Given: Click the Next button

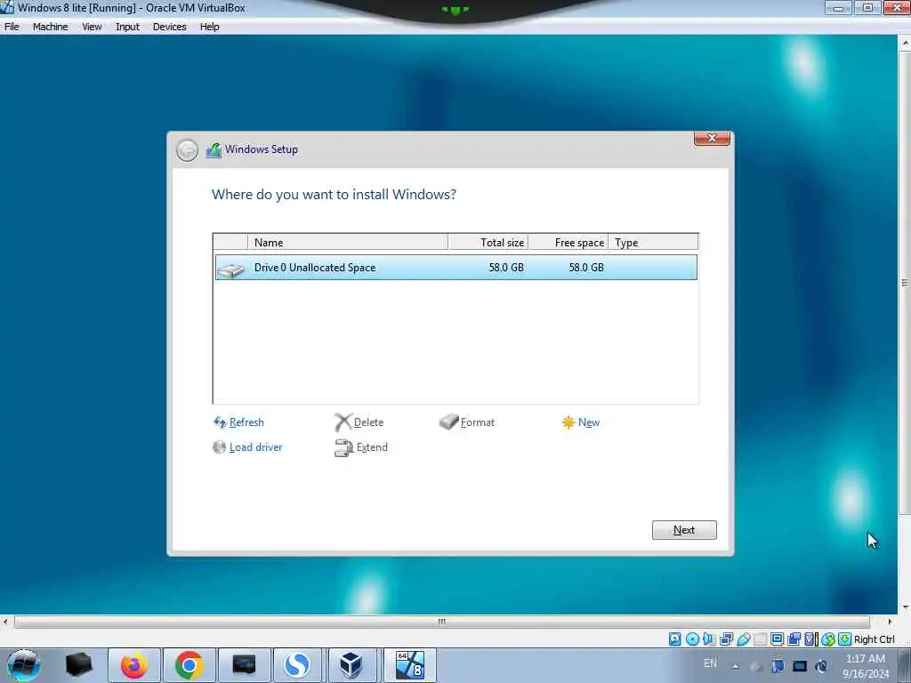Looking at the screenshot, I should point(684,530).
